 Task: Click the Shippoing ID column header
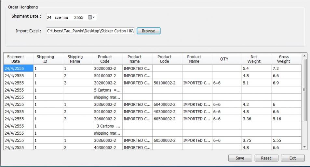click(45, 59)
